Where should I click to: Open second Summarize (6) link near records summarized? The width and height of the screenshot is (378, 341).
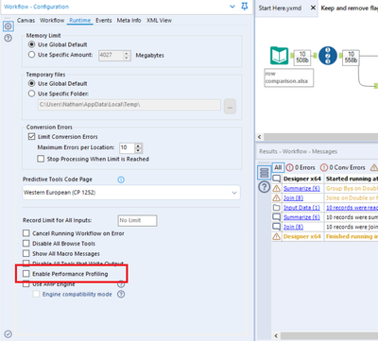[301, 217]
